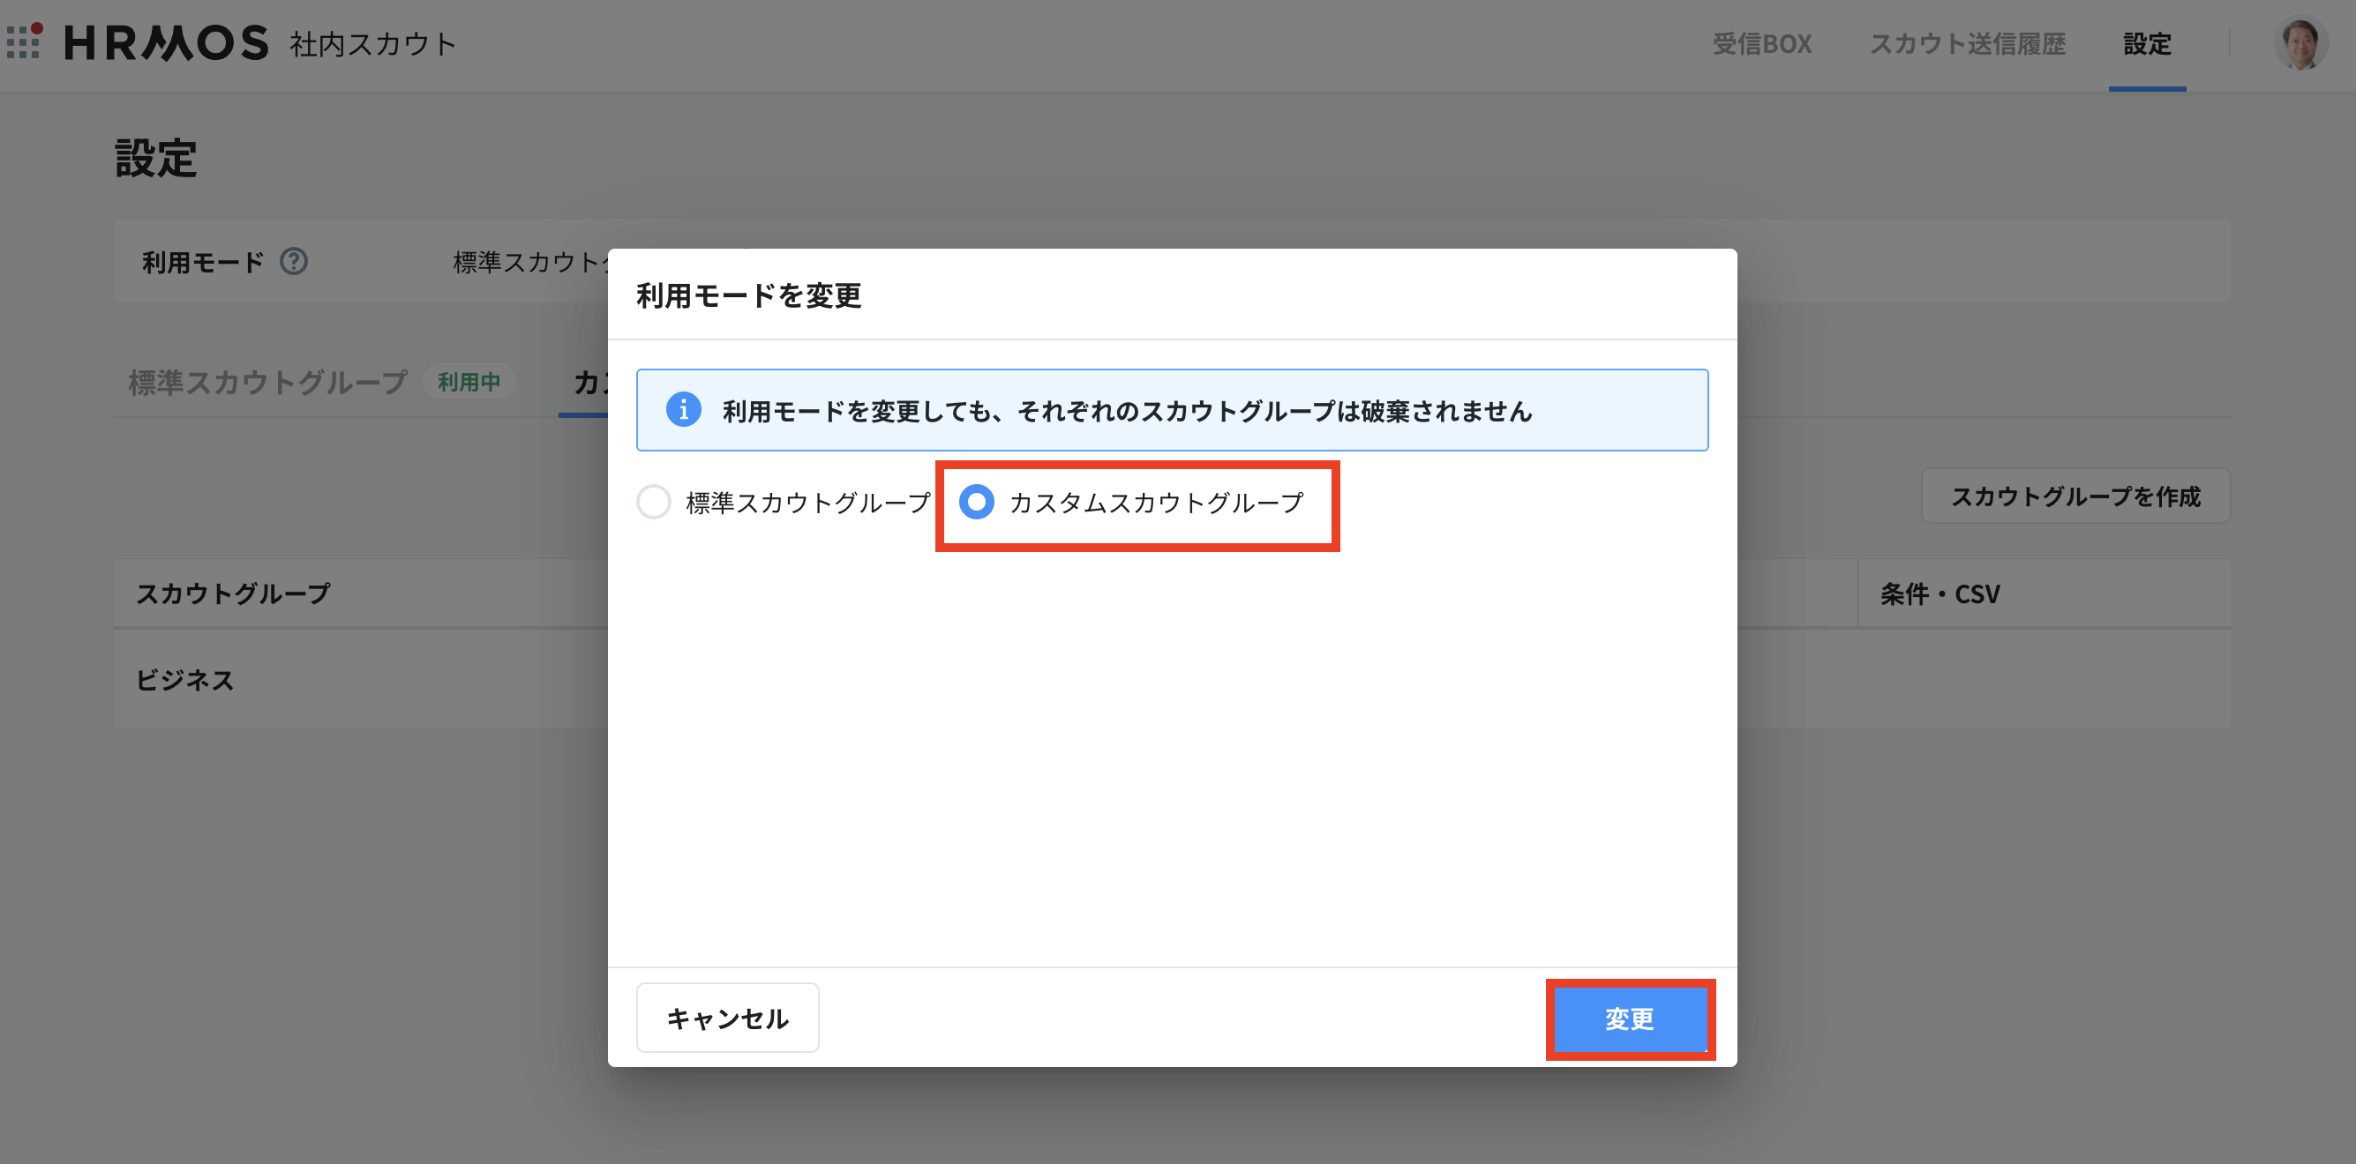Click the 条件・CSV column header

pyautogui.click(x=1939, y=593)
